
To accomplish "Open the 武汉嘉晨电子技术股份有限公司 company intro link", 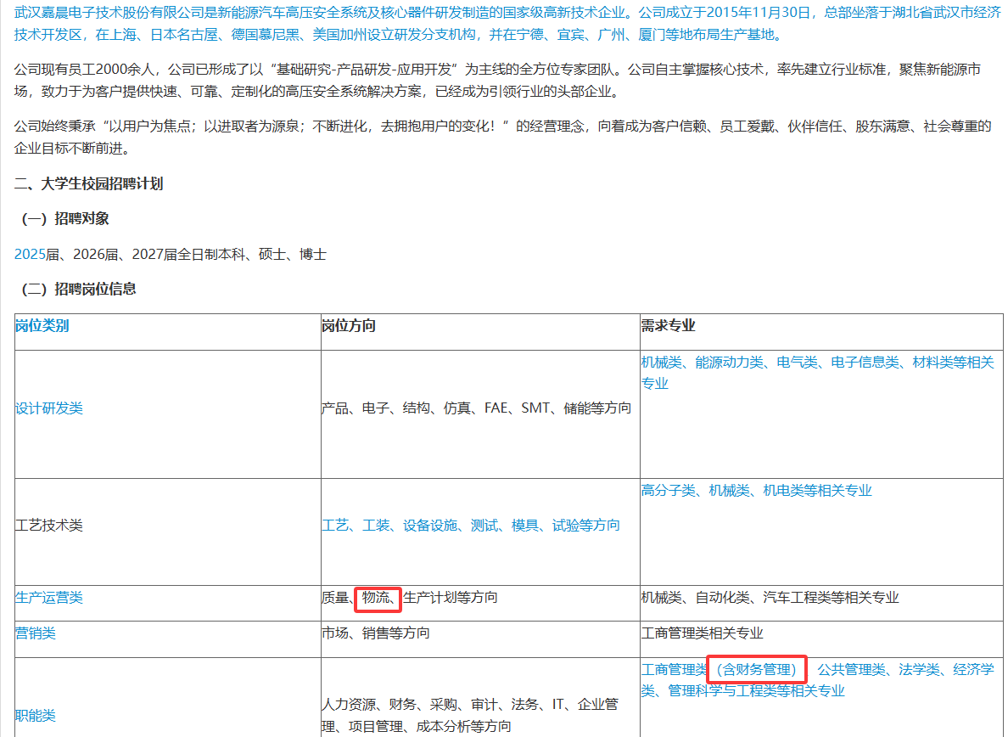I will 507,23.
